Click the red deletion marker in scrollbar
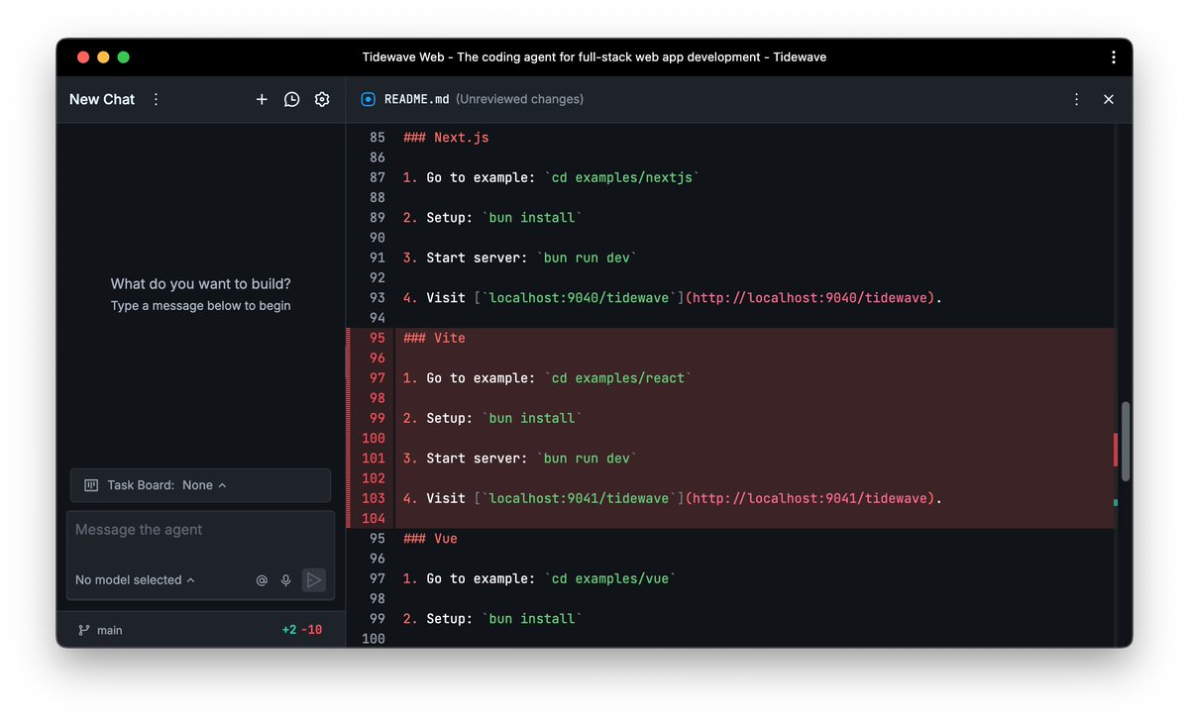This screenshot has width=1189, height=722. (x=1116, y=450)
